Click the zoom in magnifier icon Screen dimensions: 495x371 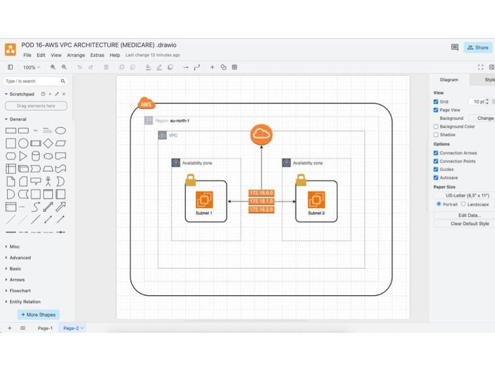[x=53, y=67]
